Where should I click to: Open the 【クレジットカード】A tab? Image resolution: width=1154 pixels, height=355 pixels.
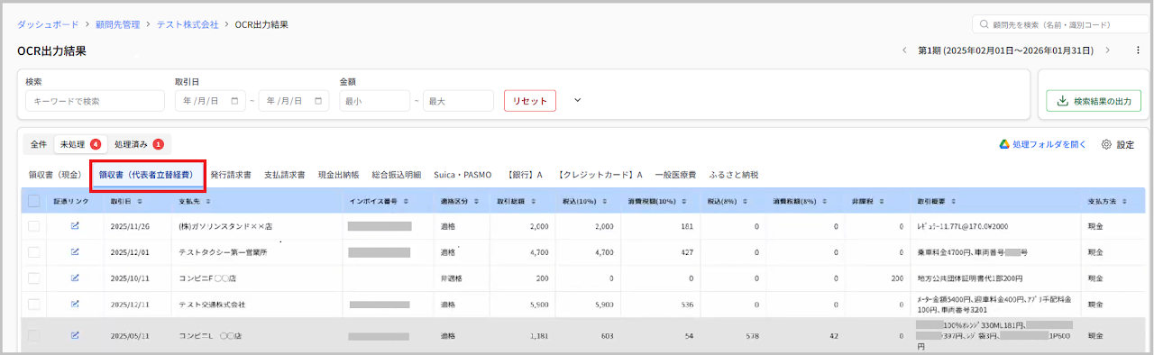click(599, 175)
